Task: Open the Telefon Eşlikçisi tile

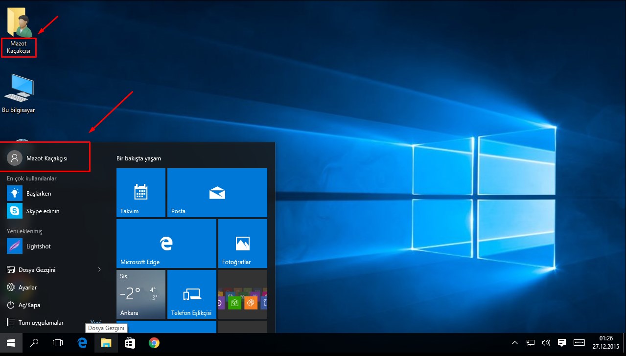Action: [191, 294]
